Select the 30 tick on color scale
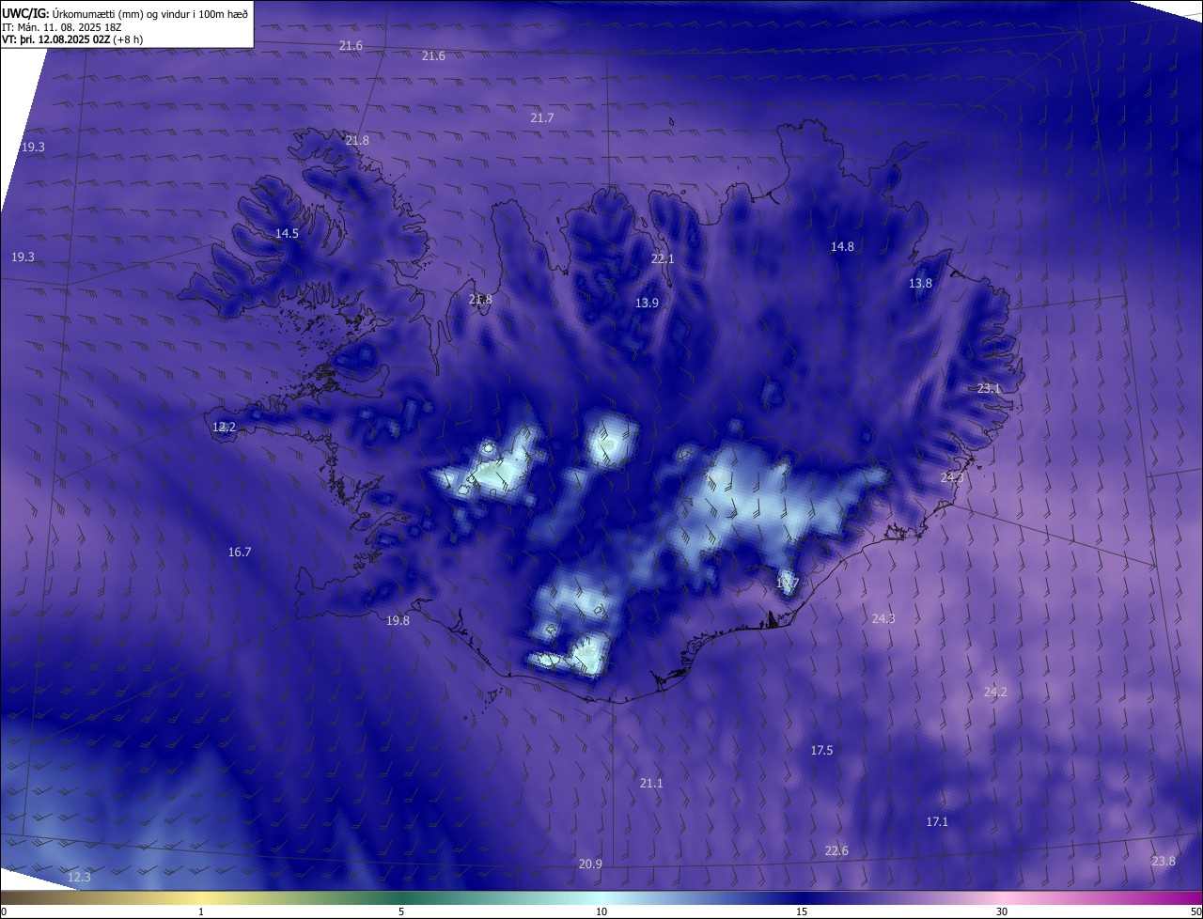 [1002, 912]
